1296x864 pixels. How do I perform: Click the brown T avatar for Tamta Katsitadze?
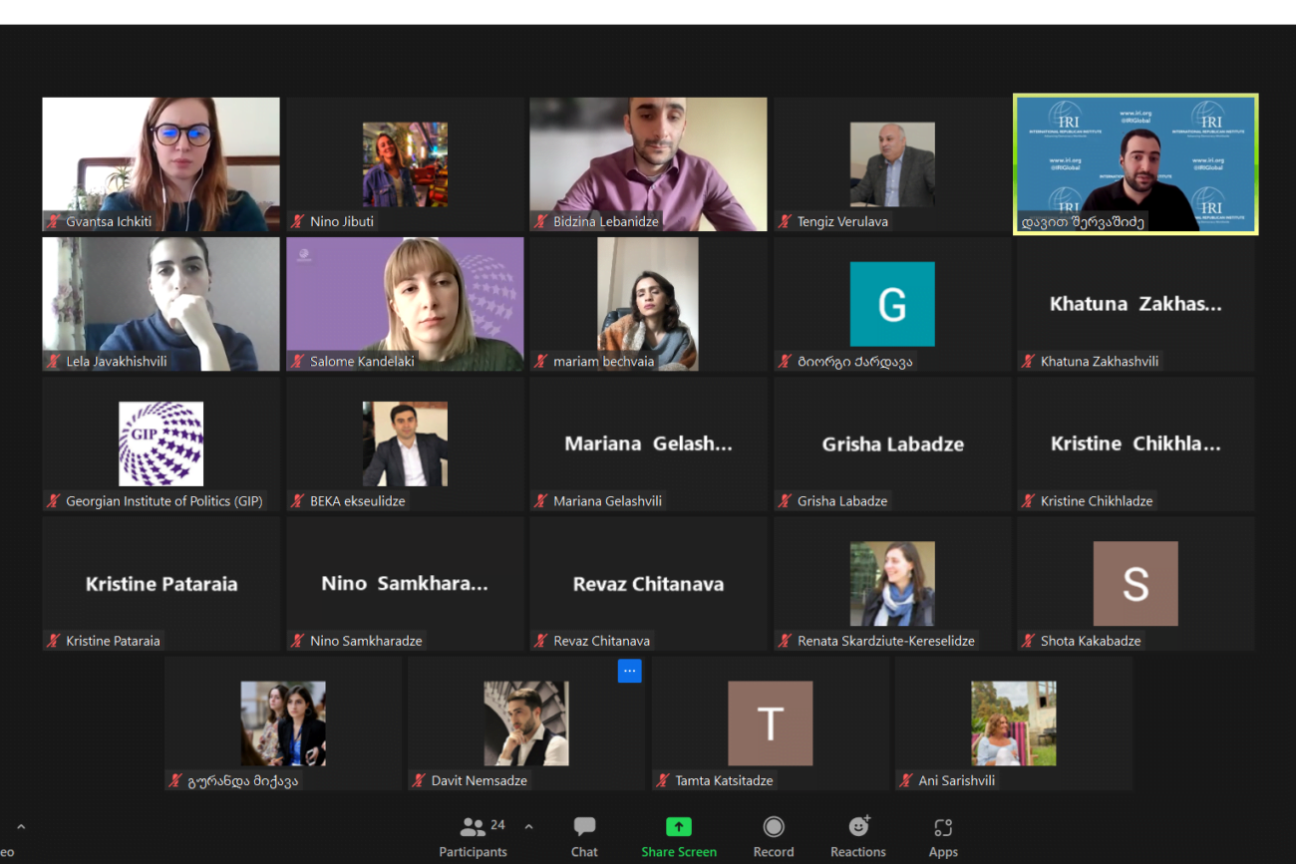click(x=770, y=723)
